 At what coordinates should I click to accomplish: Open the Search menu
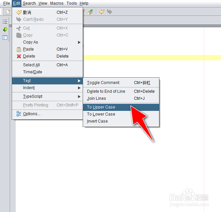pos(29,3)
